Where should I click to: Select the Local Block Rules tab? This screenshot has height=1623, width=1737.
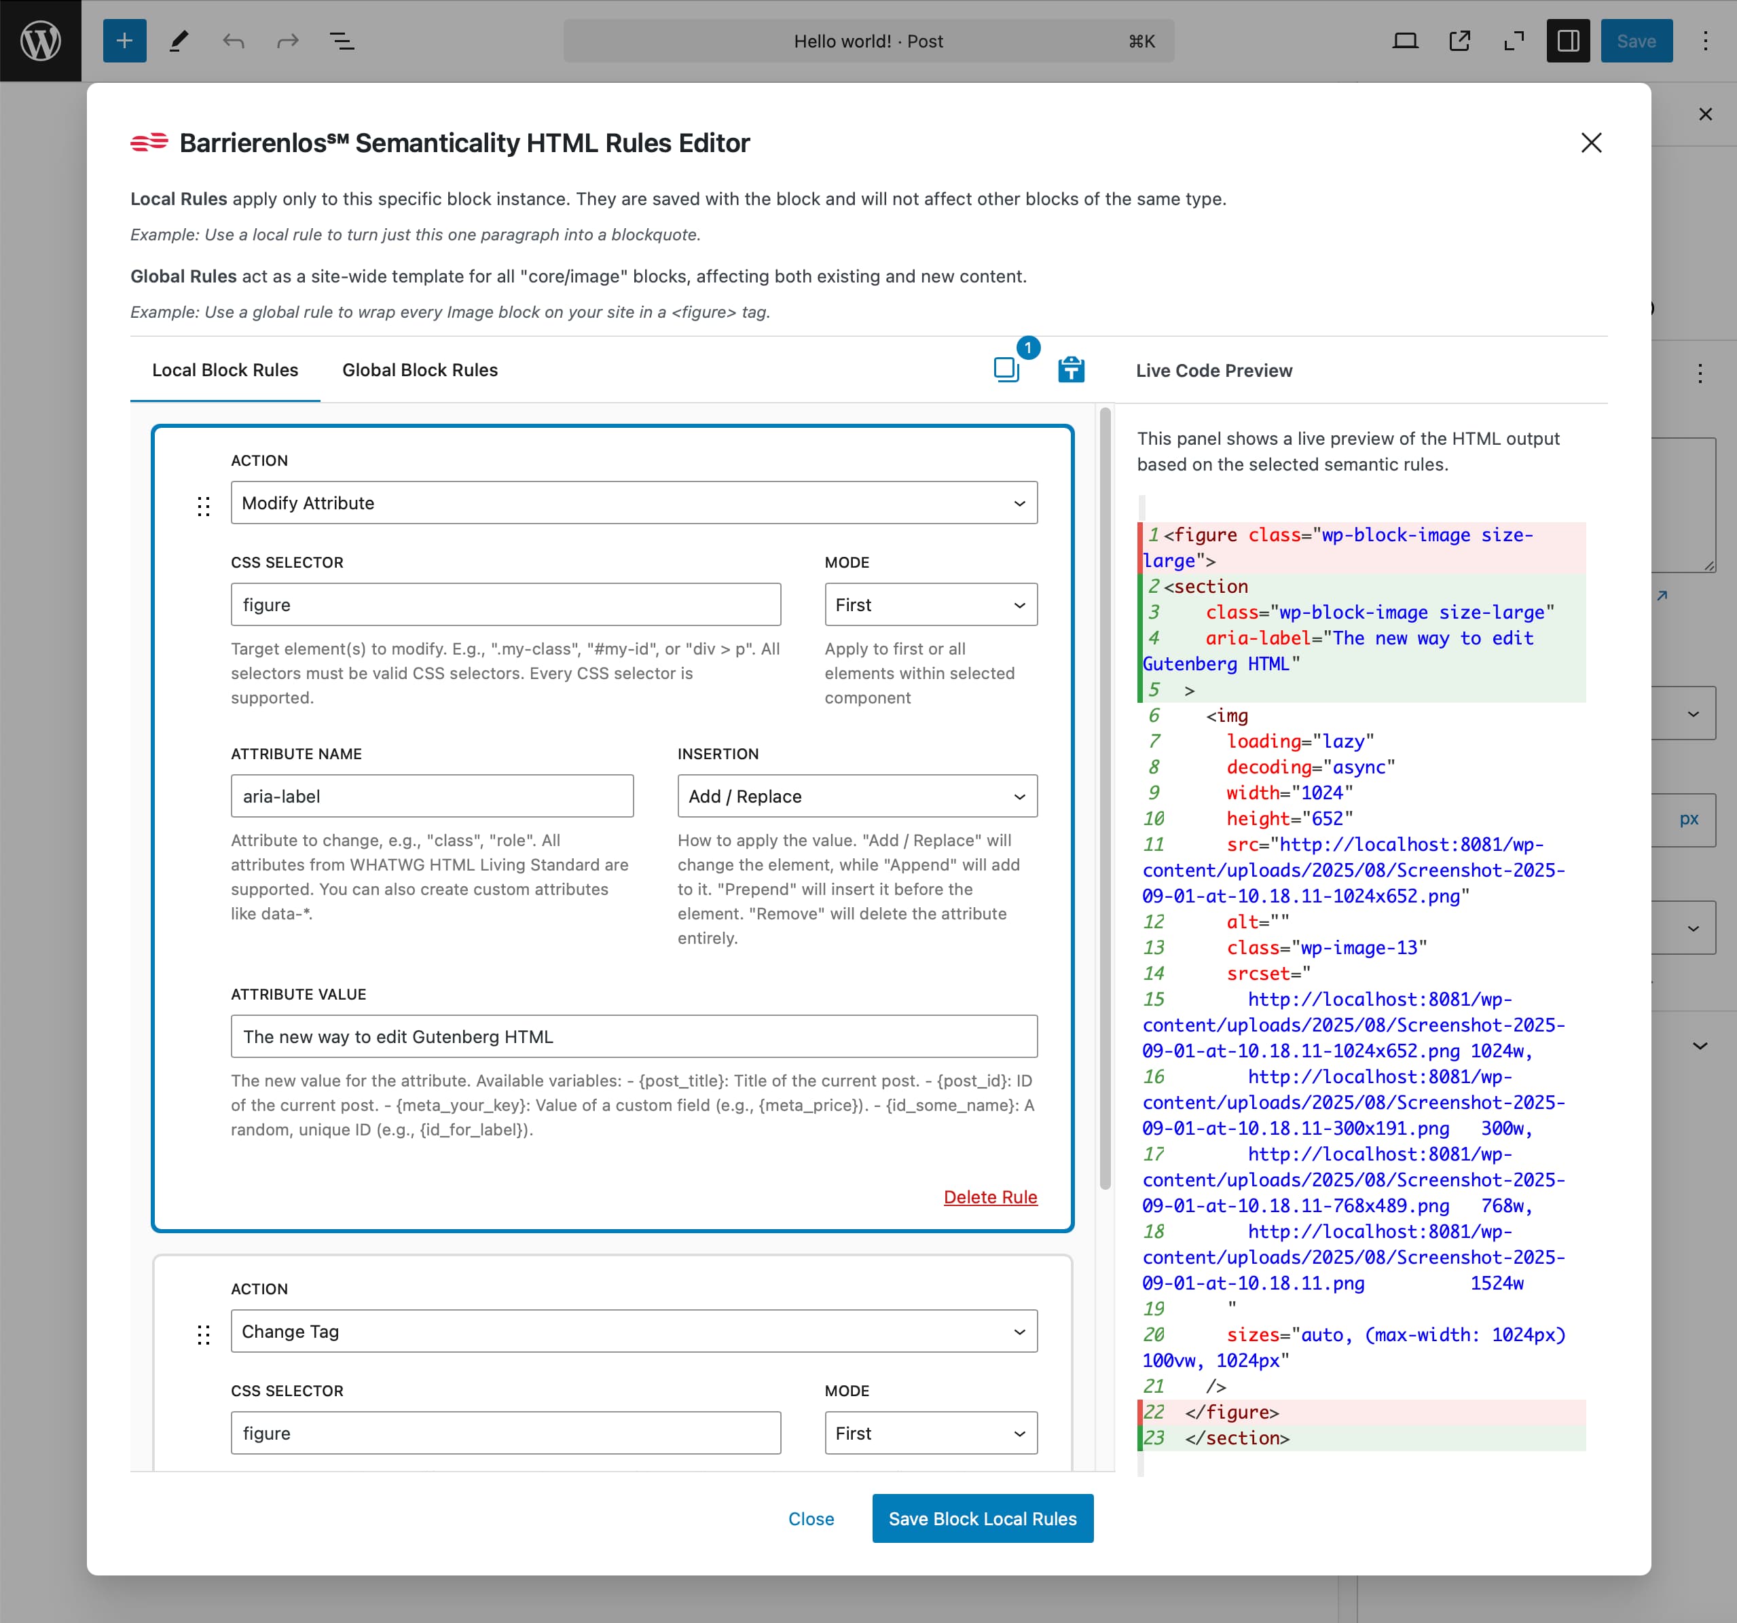(x=223, y=369)
